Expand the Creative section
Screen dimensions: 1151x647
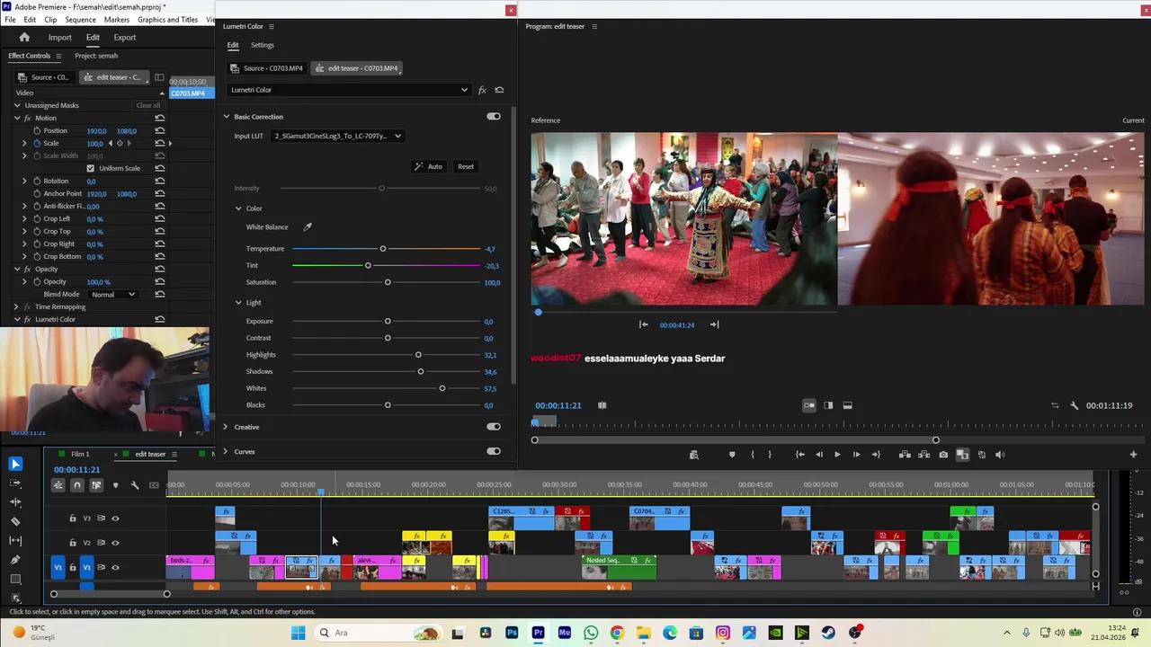(226, 427)
